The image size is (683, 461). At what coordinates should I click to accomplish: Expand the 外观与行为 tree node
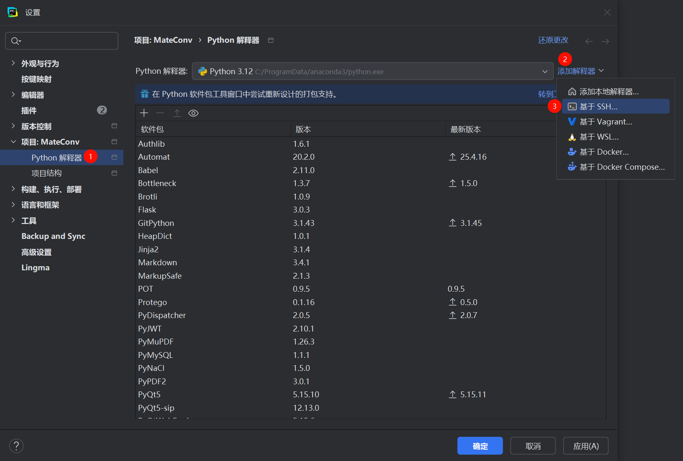click(13, 63)
